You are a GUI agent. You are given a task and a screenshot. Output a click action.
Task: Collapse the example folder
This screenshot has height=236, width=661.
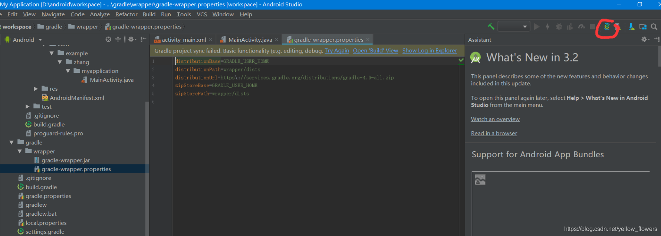[x=52, y=53]
